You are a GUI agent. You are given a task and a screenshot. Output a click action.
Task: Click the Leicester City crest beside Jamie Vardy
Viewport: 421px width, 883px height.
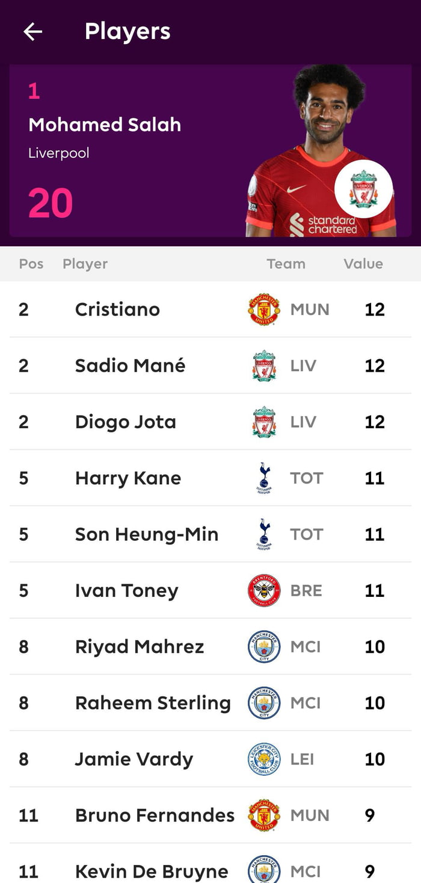click(x=263, y=759)
